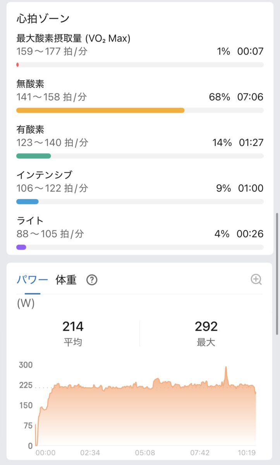Tap the purple ライト zone bar

[21, 247]
